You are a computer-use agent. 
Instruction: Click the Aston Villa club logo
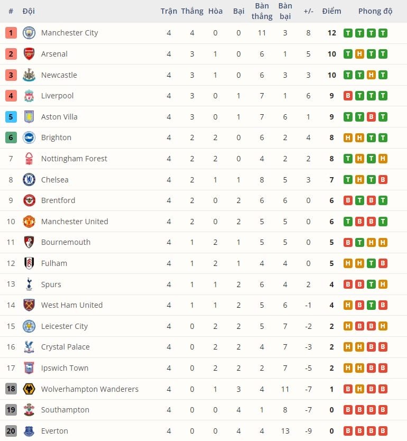[x=29, y=117]
